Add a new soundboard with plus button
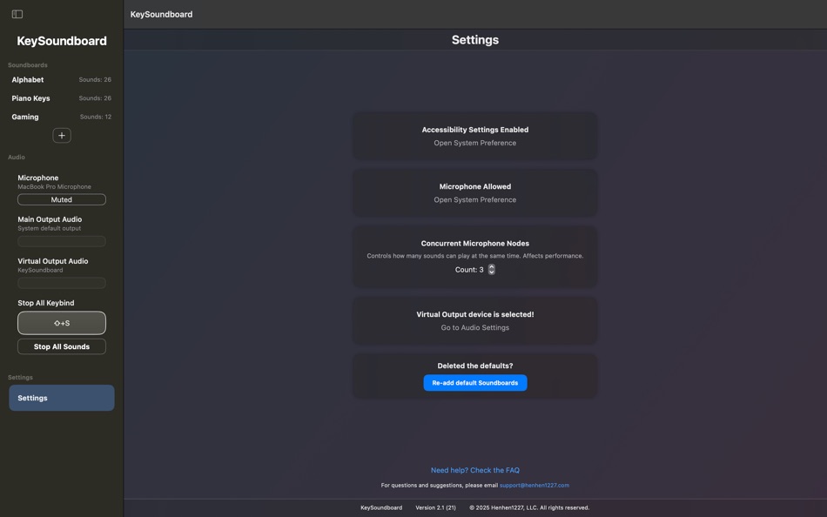The image size is (827, 517). 62,136
